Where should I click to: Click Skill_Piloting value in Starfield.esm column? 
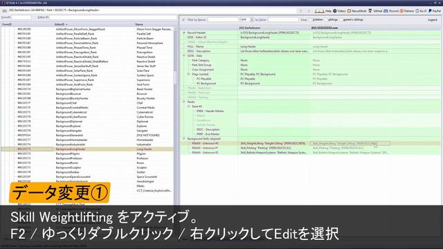266,148
